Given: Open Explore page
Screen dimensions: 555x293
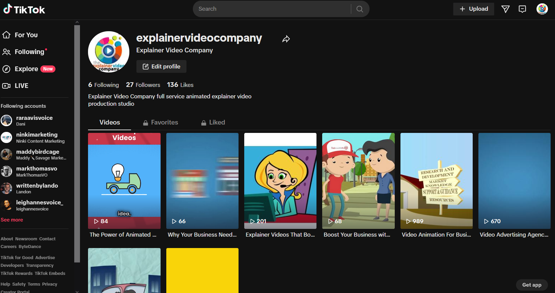Looking at the screenshot, I should click(x=29, y=69).
